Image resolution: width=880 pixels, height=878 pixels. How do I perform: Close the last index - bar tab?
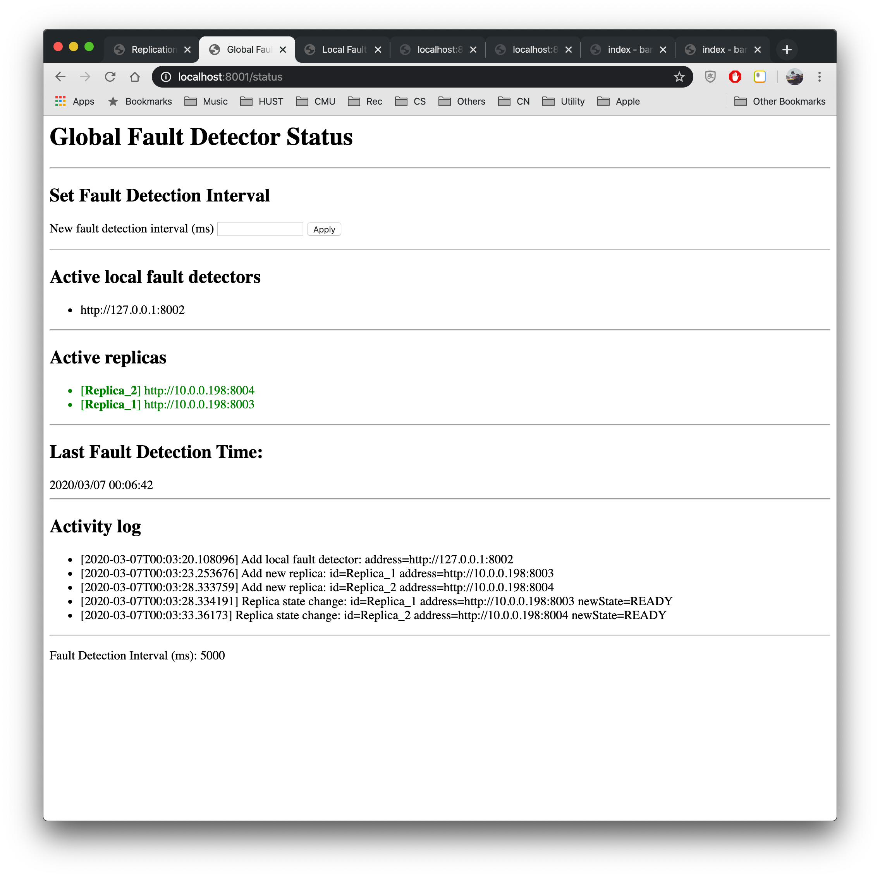[x=758, y=50]
